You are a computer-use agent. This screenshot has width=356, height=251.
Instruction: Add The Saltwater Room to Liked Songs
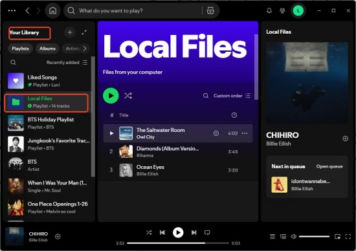pyautogui.click(x=216, y=133)
